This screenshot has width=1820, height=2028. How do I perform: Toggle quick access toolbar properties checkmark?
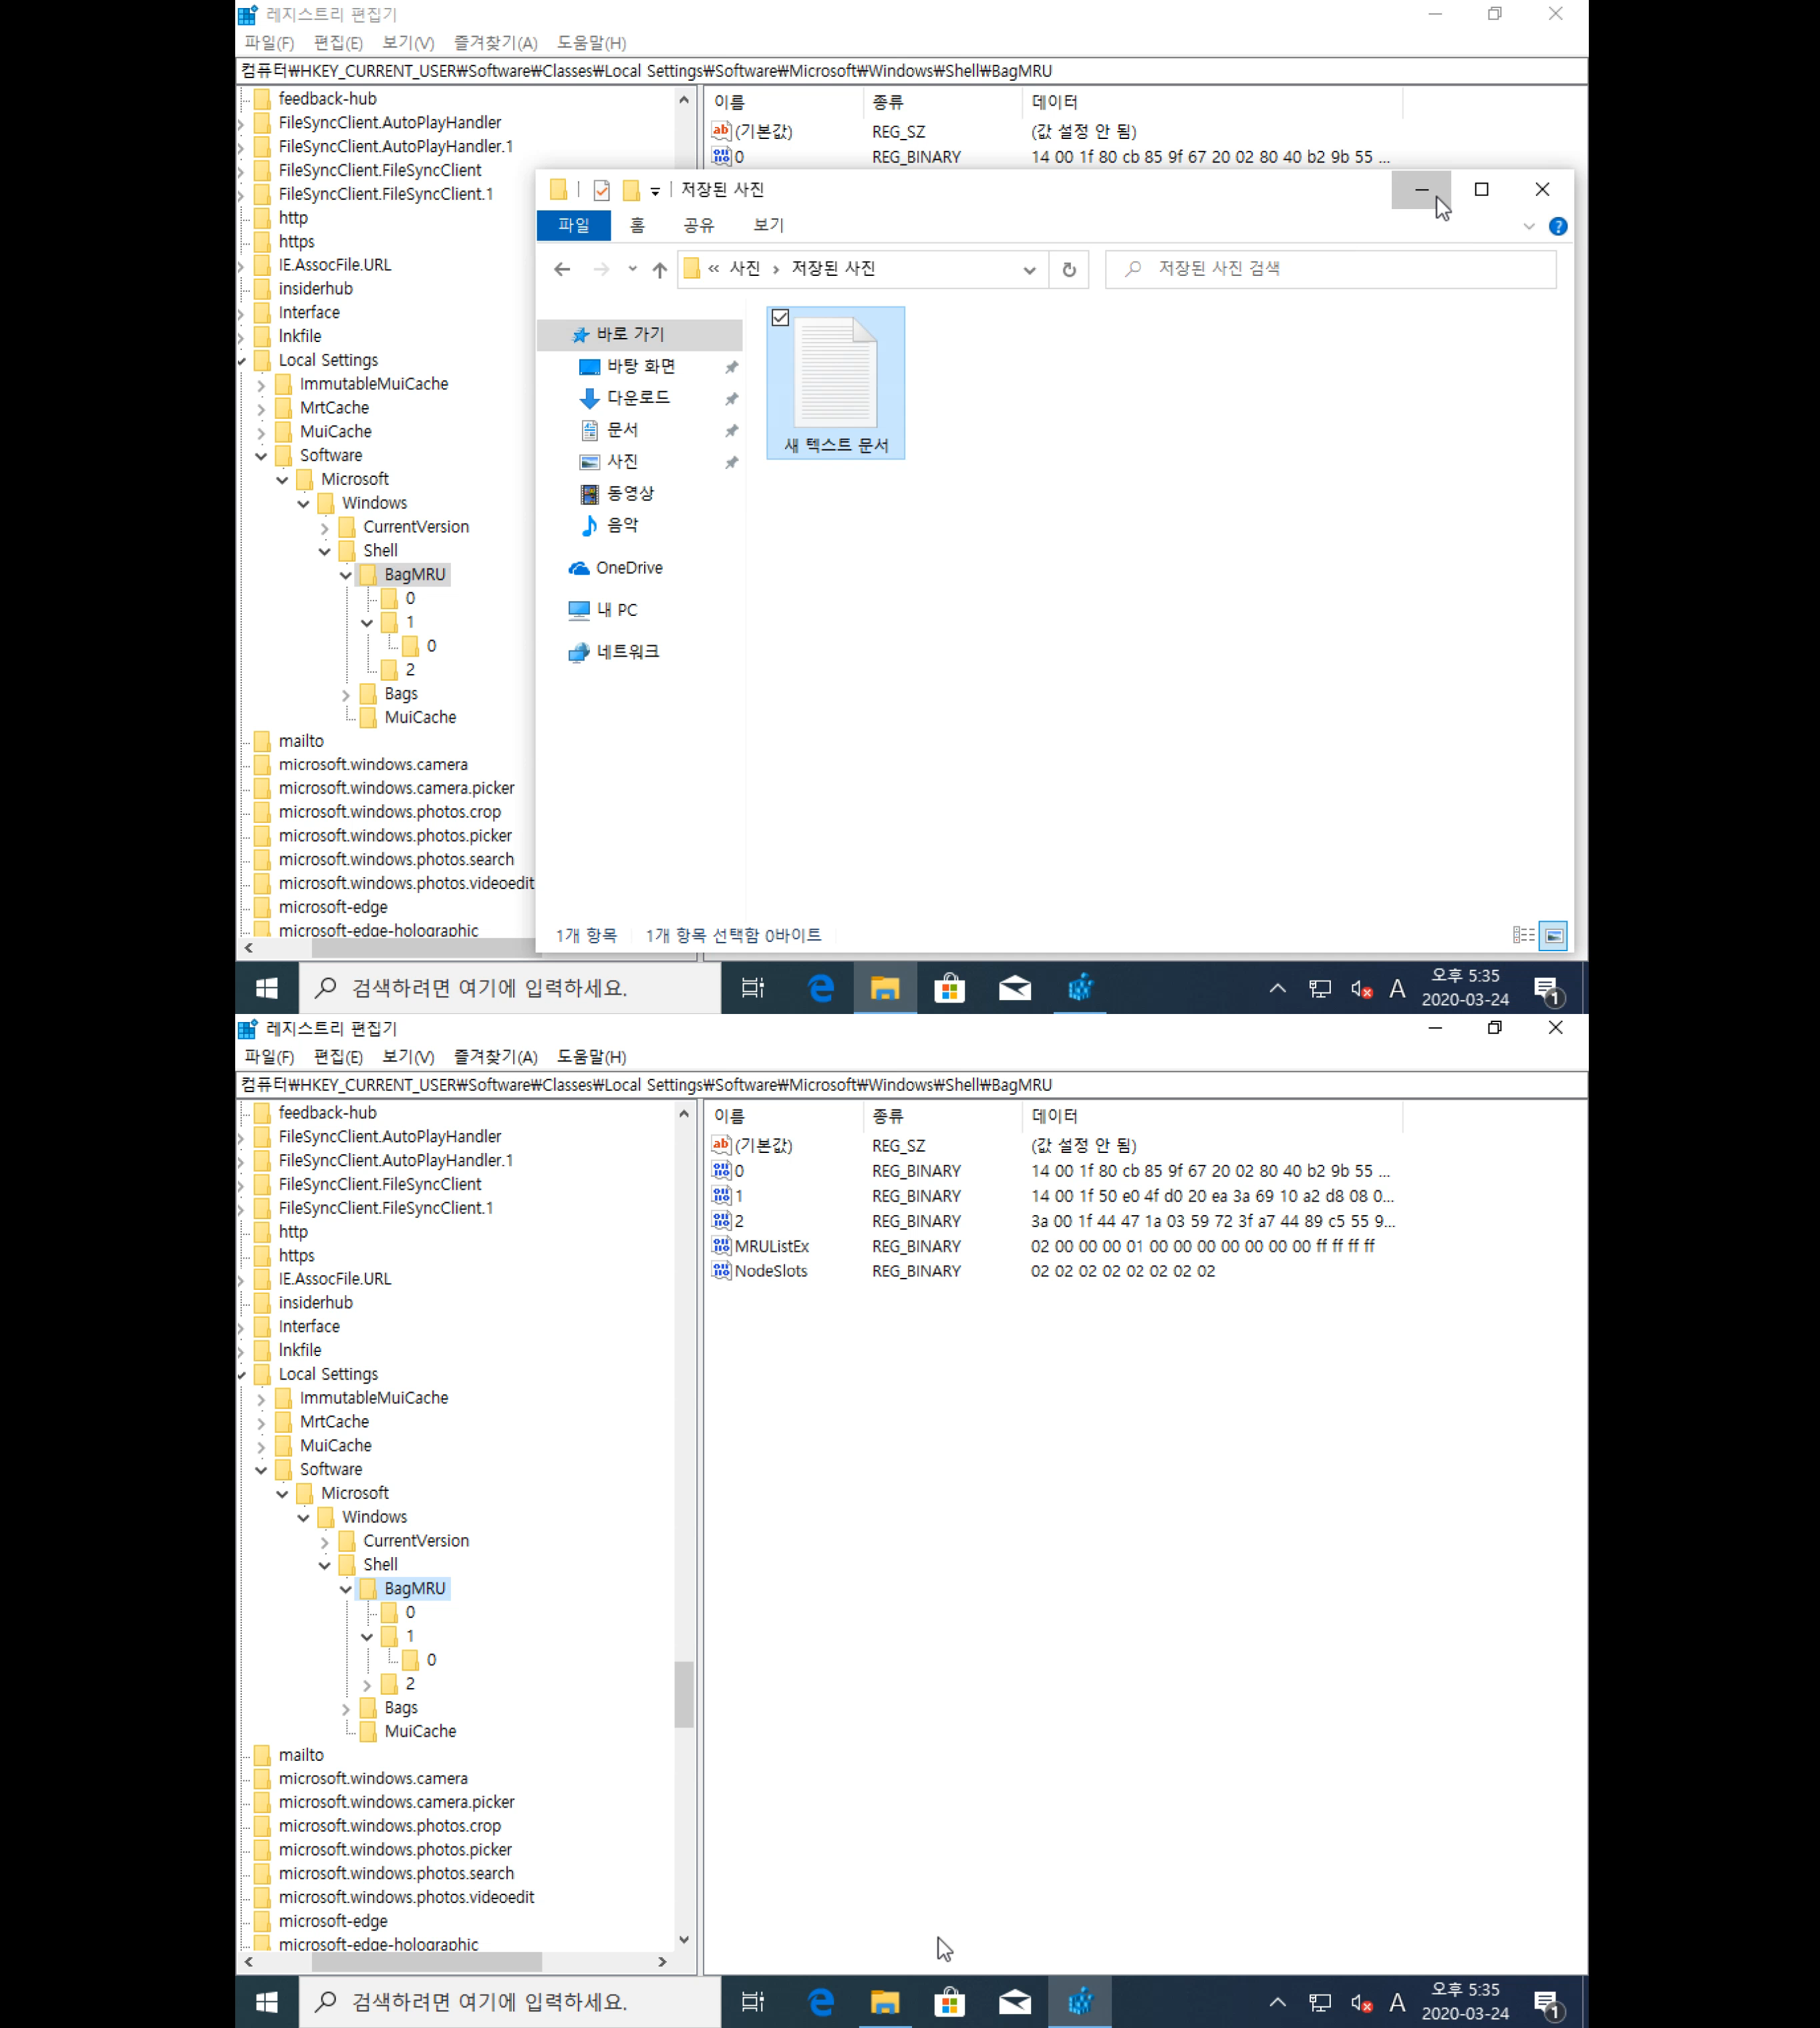pyautogui.click(x=601, y=190)
